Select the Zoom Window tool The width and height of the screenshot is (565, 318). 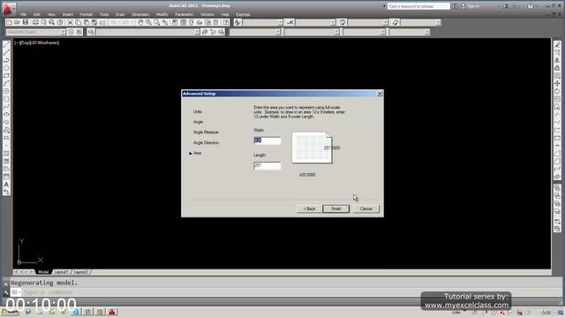coord(157,22)
